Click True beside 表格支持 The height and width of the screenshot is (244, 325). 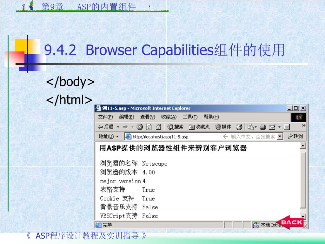[x=149, y=190]
